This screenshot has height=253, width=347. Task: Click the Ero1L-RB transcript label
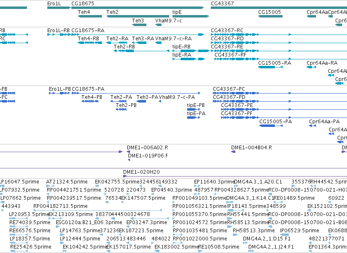tap(59, 31)
